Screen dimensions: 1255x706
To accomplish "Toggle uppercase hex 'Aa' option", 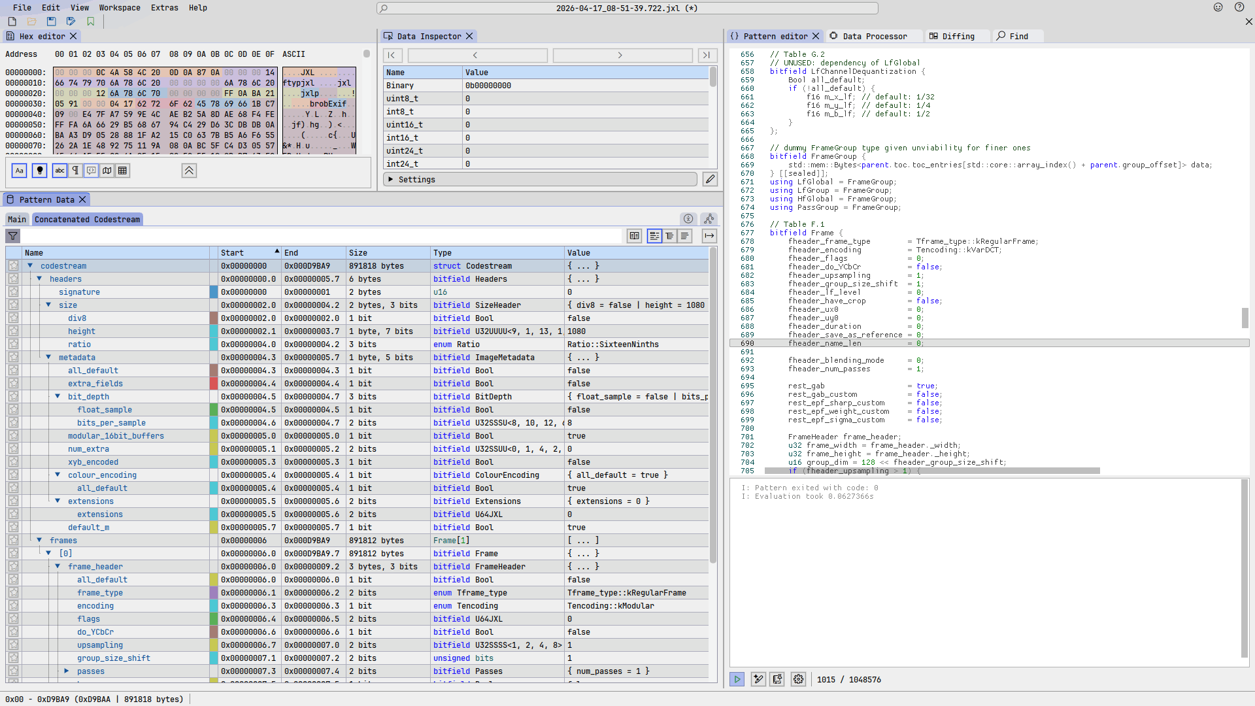I will pyautogui.click(x=20, y=171).
